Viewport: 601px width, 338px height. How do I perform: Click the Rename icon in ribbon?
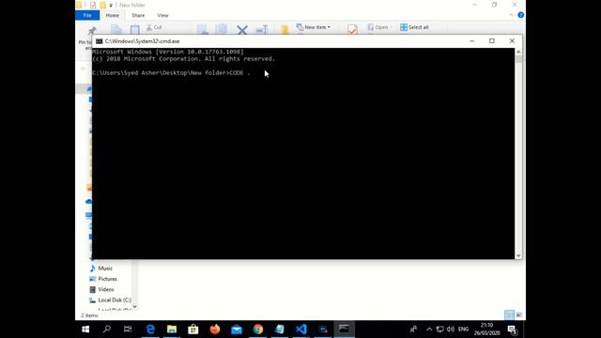click(261, 29)
